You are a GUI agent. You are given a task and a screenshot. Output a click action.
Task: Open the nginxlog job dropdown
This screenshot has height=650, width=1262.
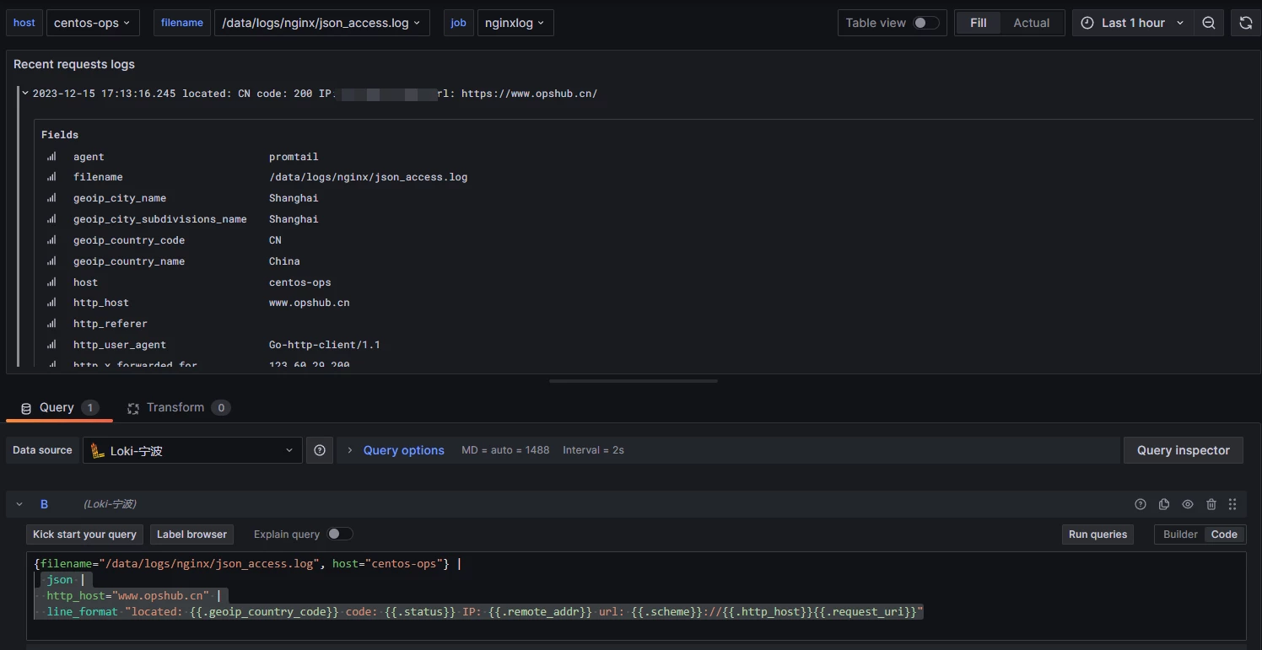point(515,23)
